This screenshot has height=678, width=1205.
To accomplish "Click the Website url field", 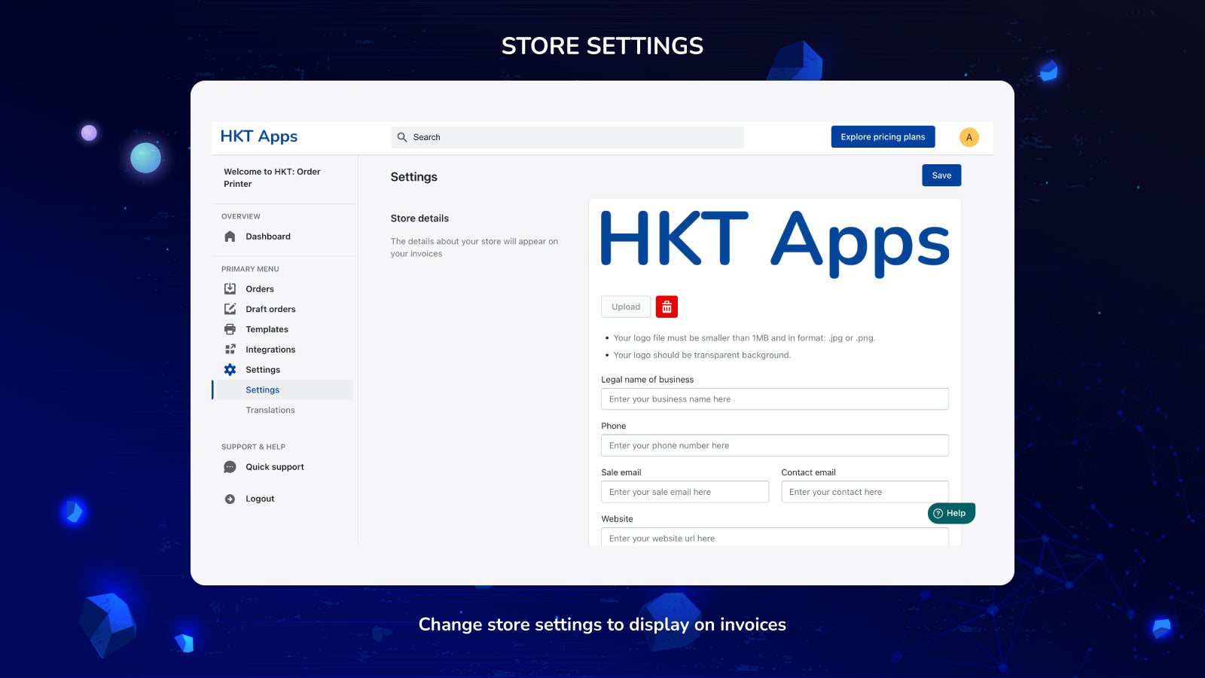I will coord(774,537).
